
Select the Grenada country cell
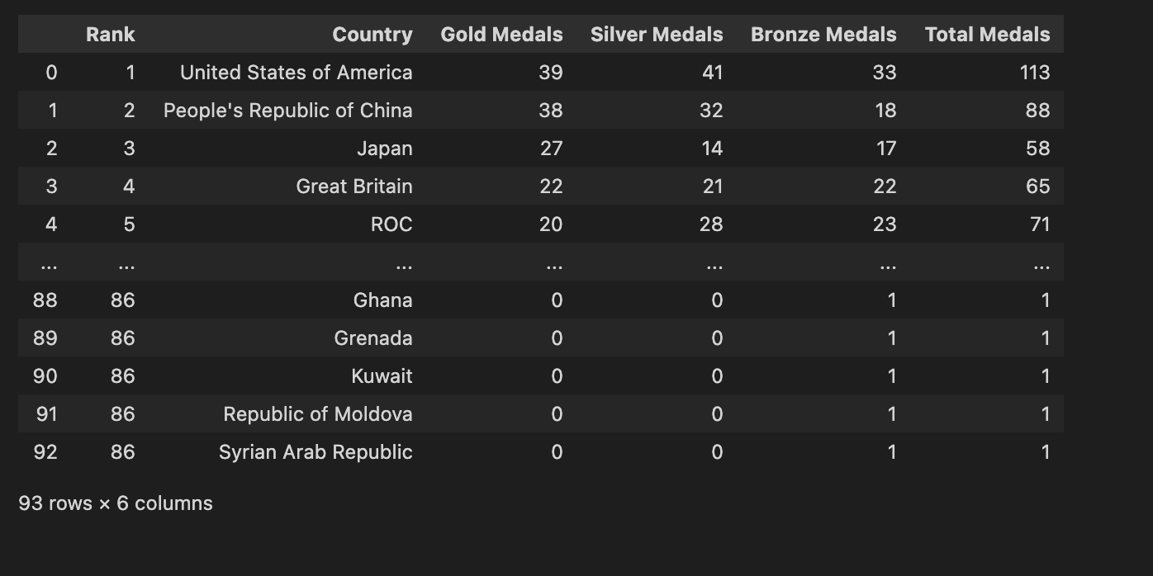coord(372,338)
